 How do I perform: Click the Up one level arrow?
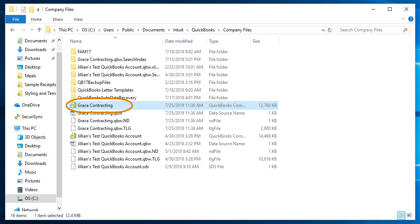coord(40,30)
